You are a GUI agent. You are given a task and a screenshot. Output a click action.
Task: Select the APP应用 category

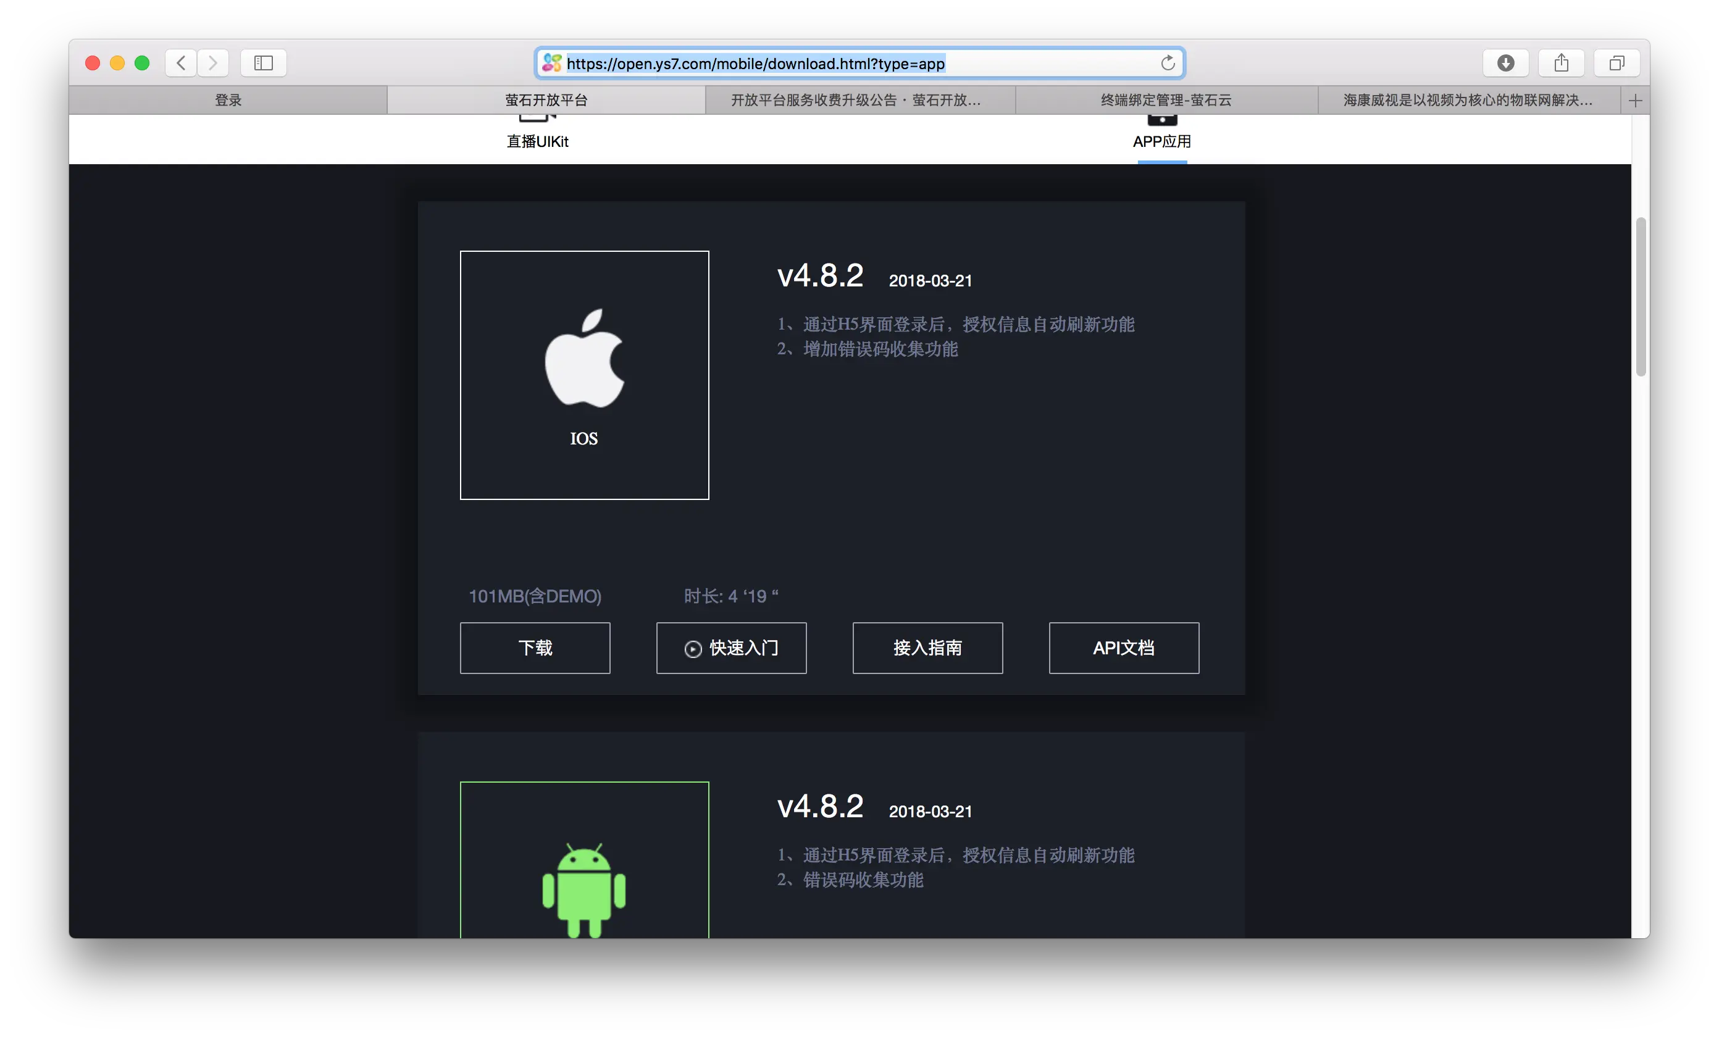point(1161,141)
